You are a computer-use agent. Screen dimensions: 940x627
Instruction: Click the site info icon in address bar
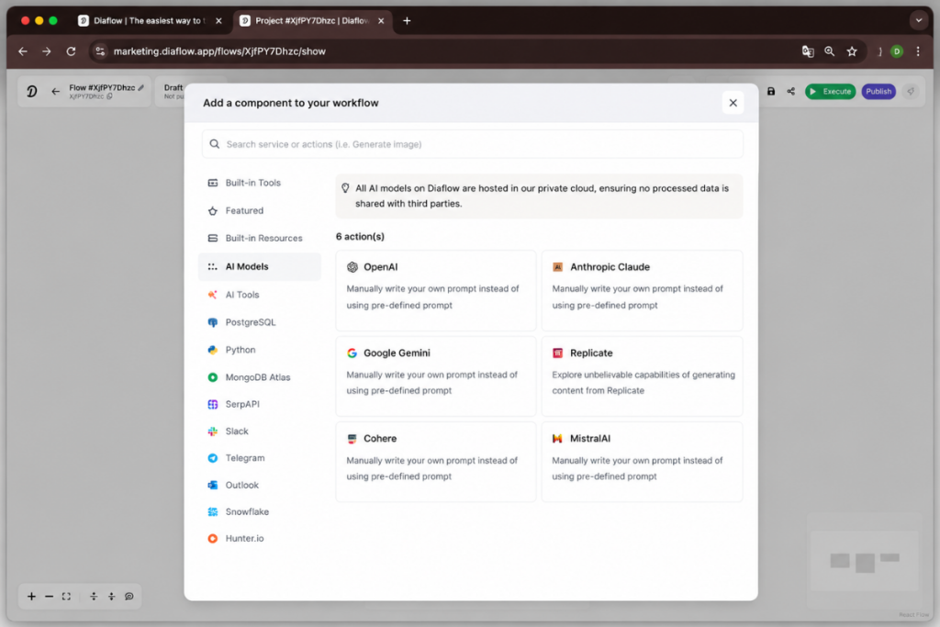[100, 51]
